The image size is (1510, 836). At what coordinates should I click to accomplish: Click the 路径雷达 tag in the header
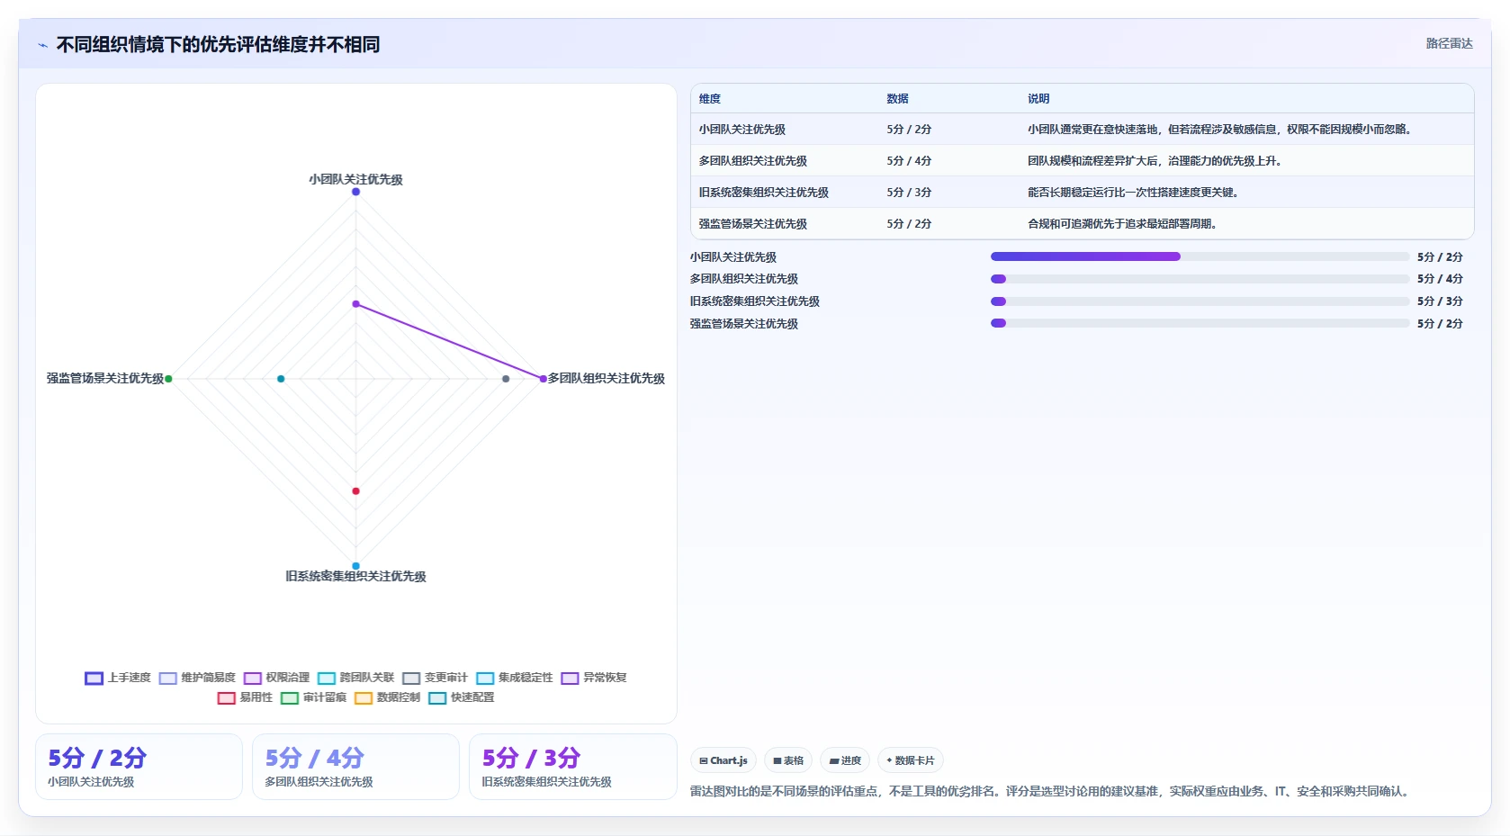(1449, 43)
